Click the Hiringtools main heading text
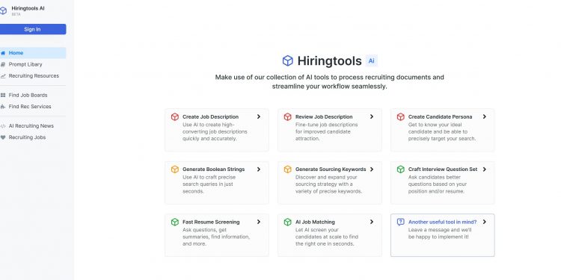This screenshot has width=561, height=280. pyautogui.click(x=329, y=61)
